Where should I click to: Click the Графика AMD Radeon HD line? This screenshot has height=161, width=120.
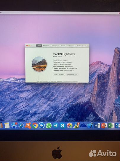[x=65, y=68]
